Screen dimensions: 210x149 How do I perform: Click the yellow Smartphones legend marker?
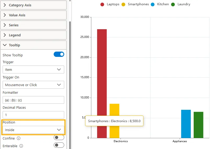point(123,4)
